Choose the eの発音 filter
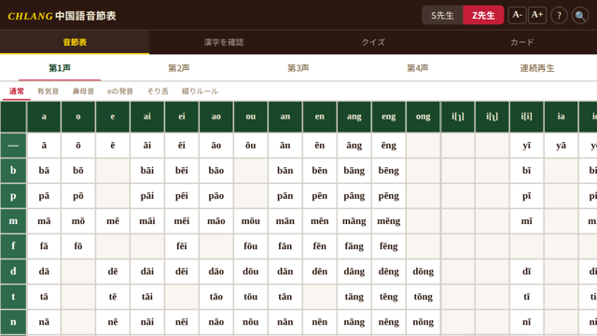The width and height of the screenshot is (597, 336). pyautogui.click(x=120, y=91)
